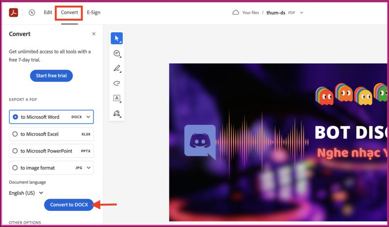Viewport: 389px width, 227px height.
Task: Select the arrow selection tool
Action: pos(117,38)
